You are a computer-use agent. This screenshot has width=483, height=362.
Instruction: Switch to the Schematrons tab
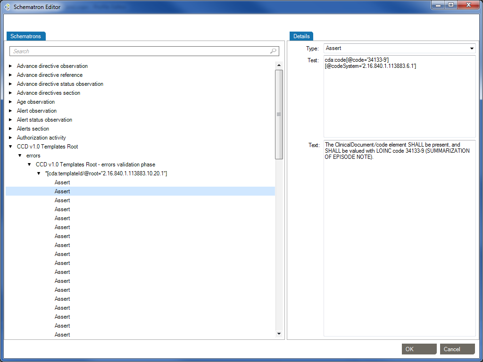(x=26, y=36)
